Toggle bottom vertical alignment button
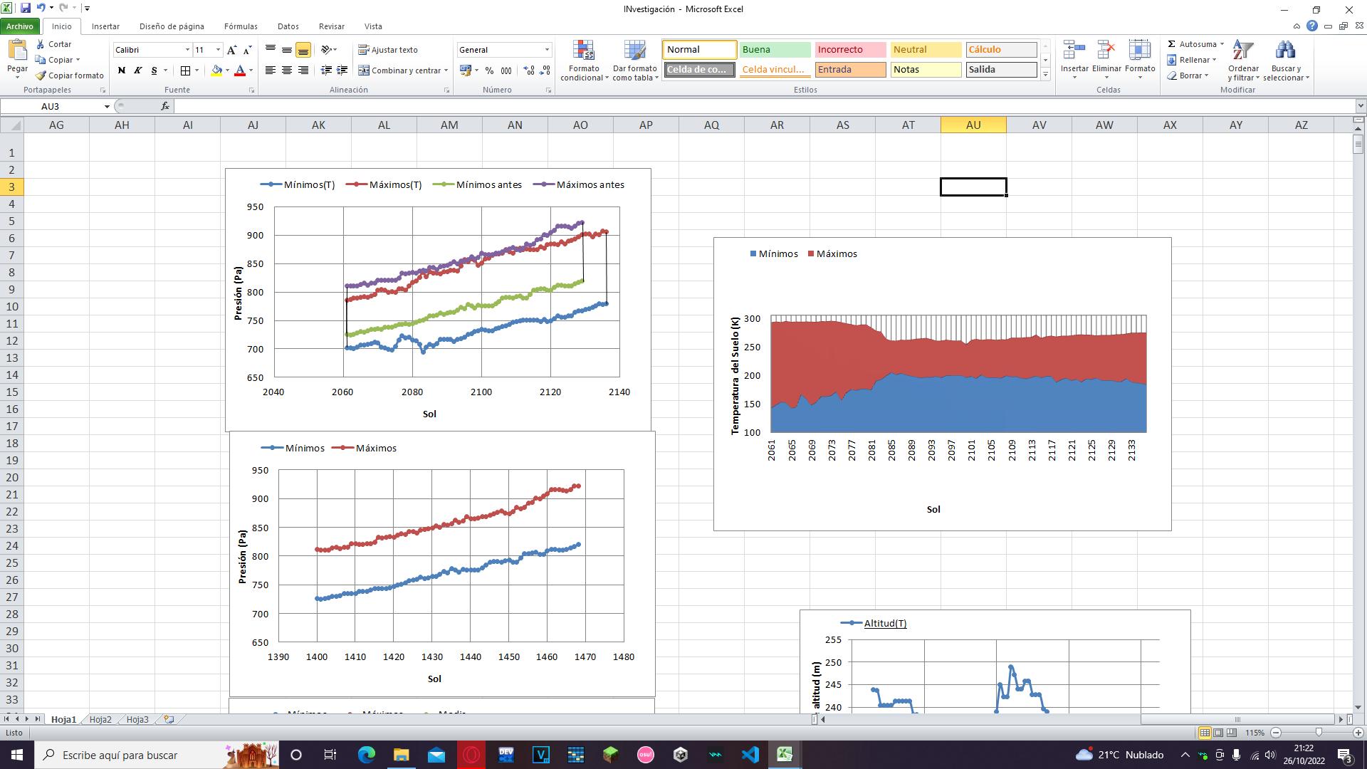The image size is (1367, 769). pyautogui.click(x=303, y=50)
